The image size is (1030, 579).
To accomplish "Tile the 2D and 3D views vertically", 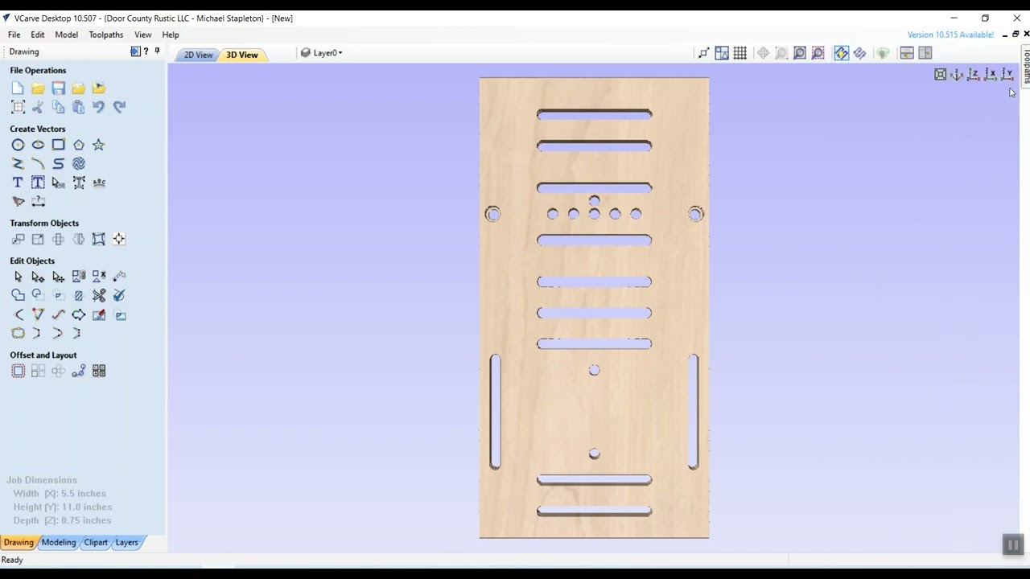I will click(925, 53).
